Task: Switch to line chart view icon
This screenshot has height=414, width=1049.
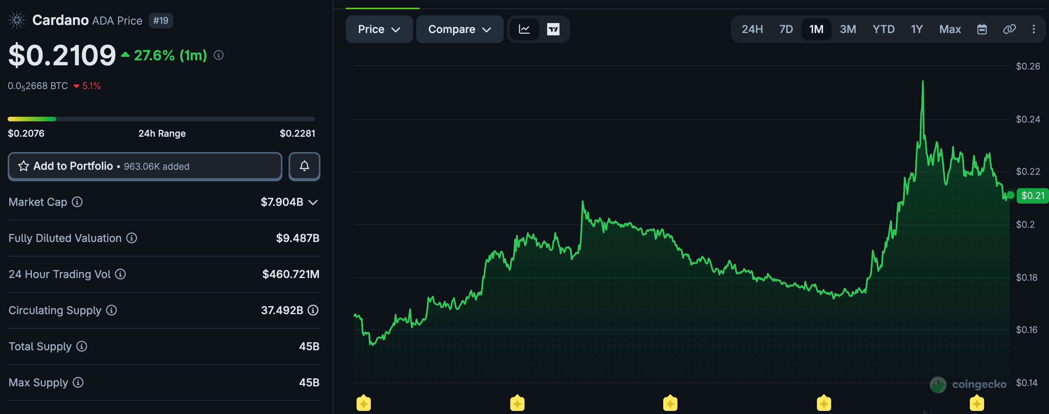Action: (x=524, y=29)
